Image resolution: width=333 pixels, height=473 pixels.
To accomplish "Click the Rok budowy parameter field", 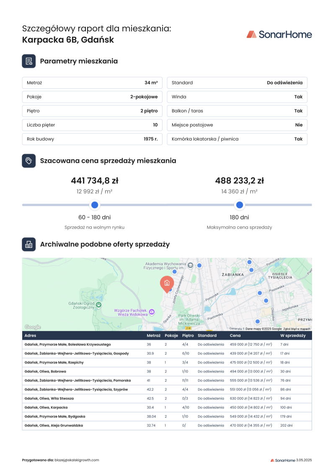I will point(92,139).
